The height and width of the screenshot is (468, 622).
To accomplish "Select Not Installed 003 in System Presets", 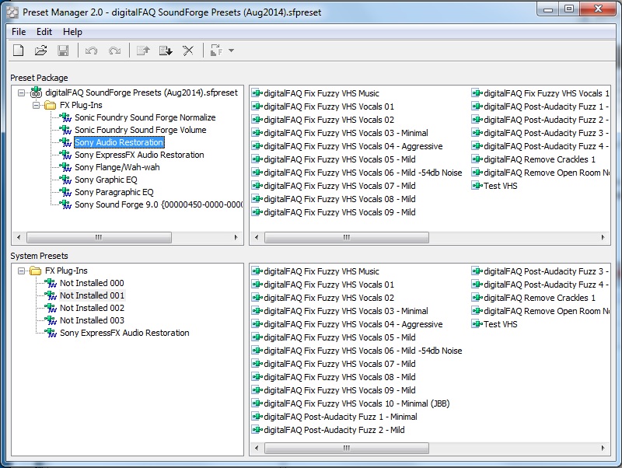I will [92, 320].
